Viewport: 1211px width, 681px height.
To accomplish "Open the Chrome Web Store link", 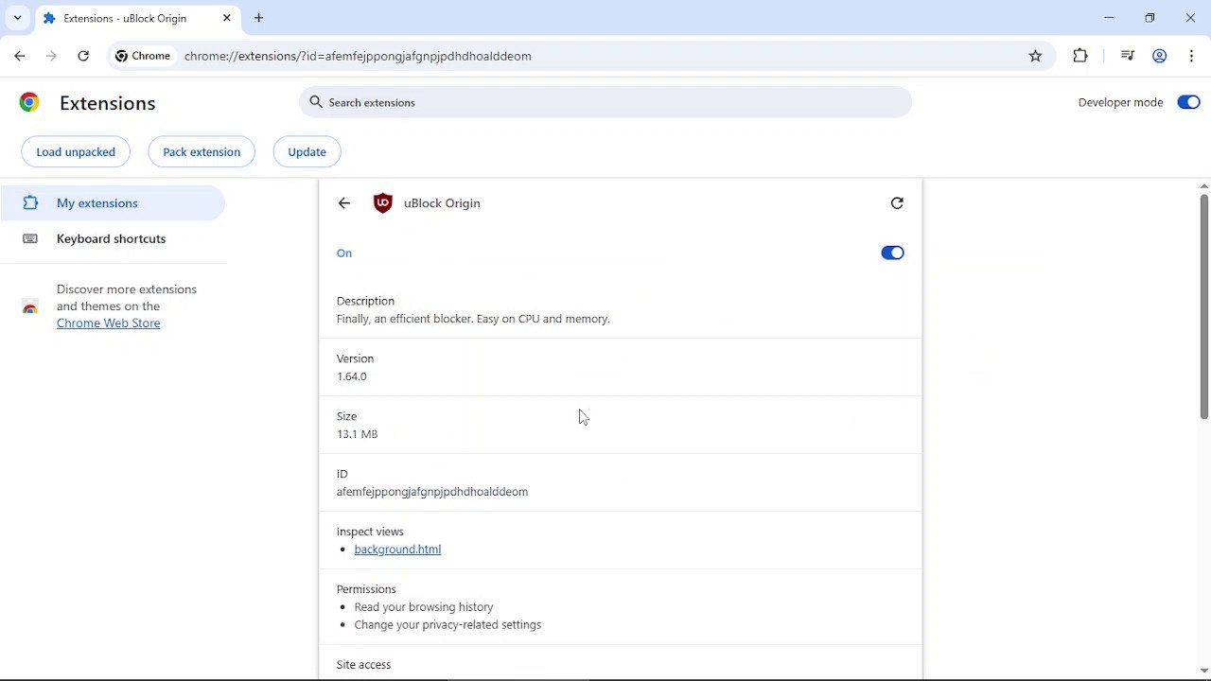I will [108, 323].
